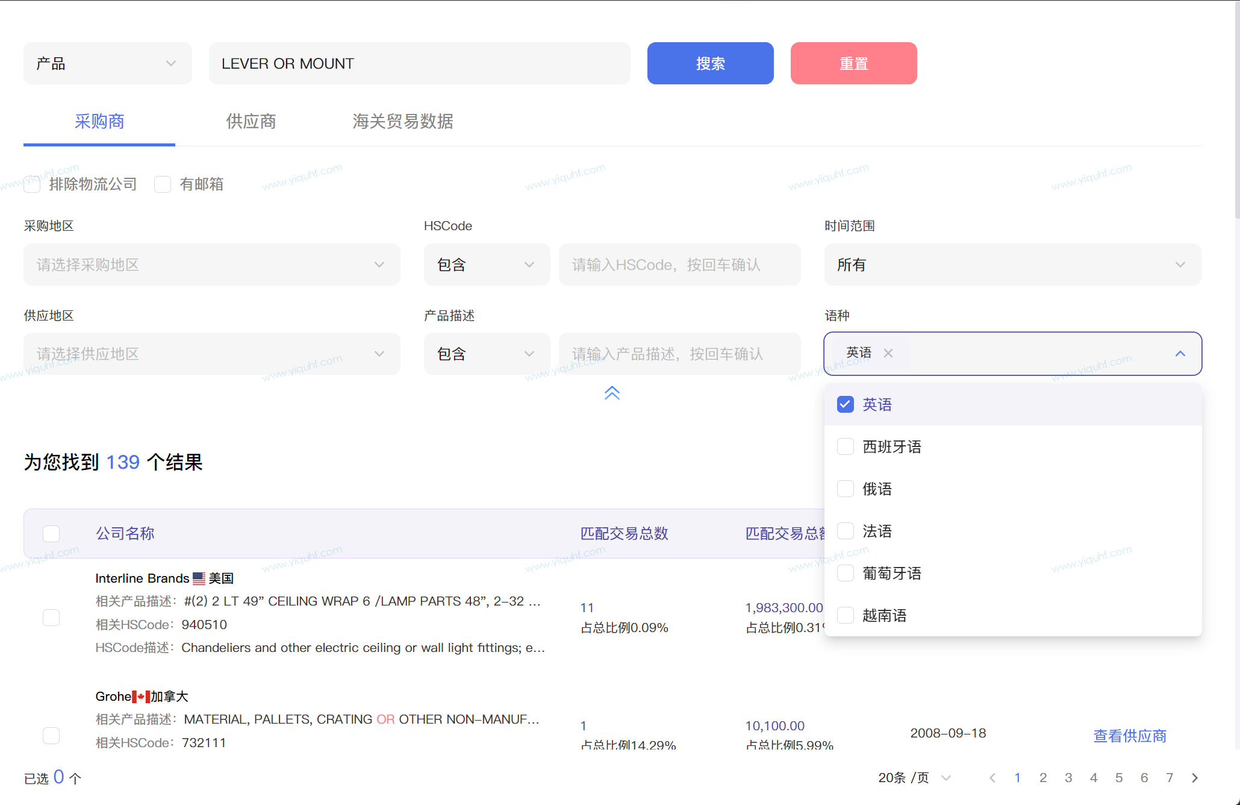This screenshot has width=1240, height=805.
Task: Click the Canada flag beside Grohe
Action: (x=141, y=697)
